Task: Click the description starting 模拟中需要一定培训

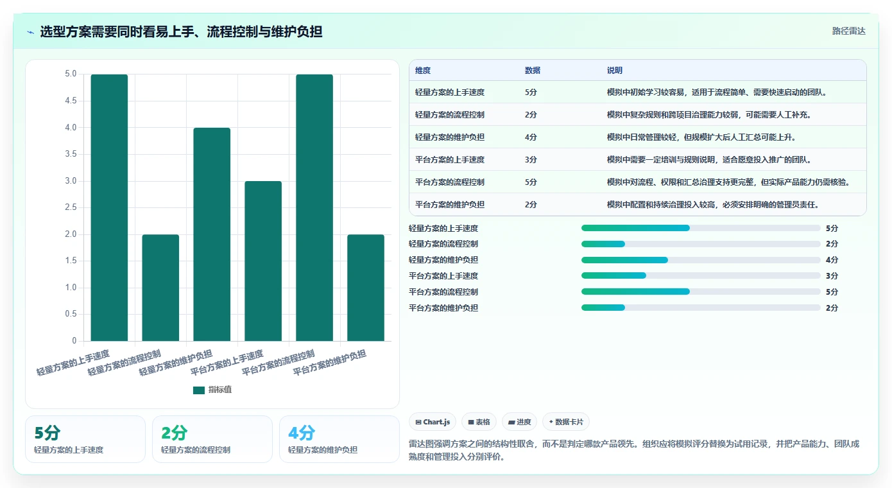Action: [x=709, y=160]
